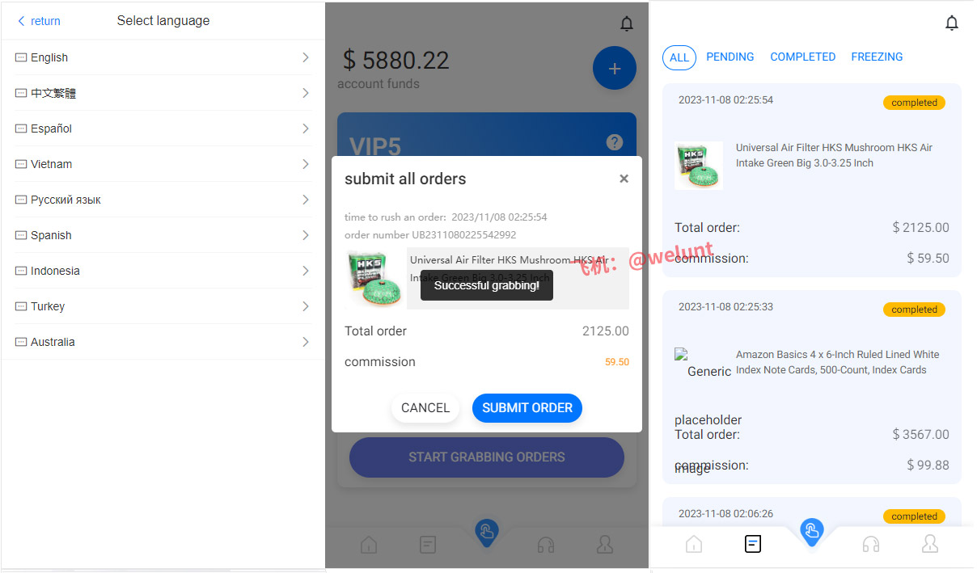Click the SUBMIT ORDER button
The image size is (977, 573).
527,408
